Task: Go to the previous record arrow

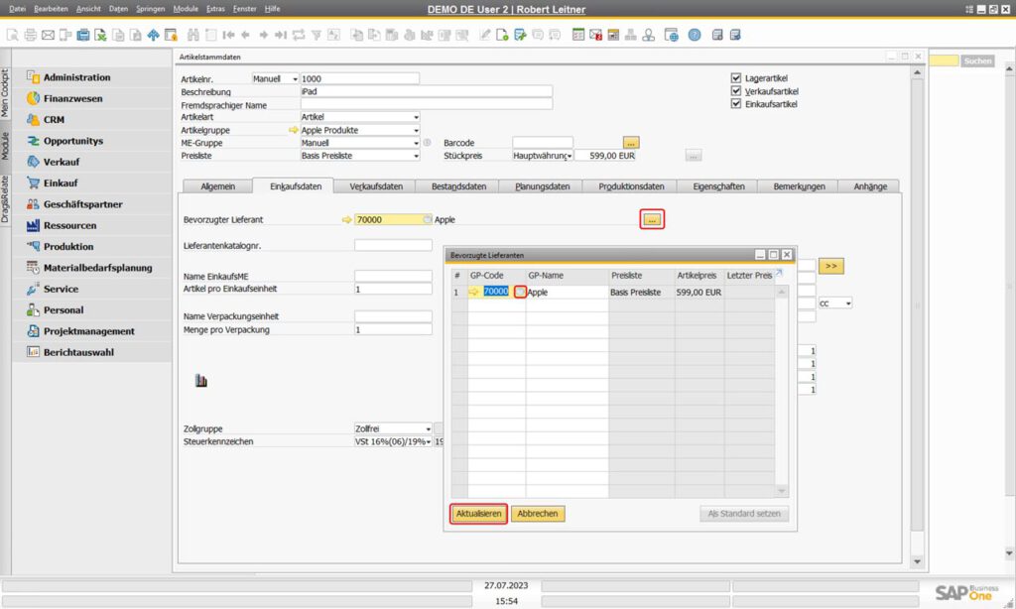Action: pyautogui.click(x=246, y=35)
